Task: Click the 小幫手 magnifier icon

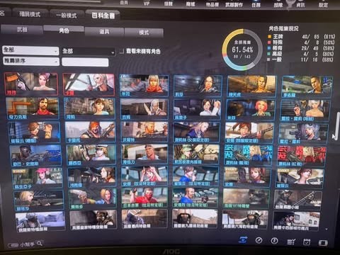Action: (x=39, y=243)
